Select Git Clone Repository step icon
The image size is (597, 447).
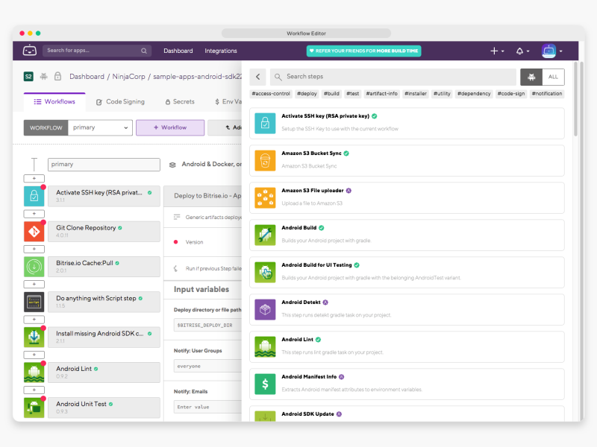(34, 232)
